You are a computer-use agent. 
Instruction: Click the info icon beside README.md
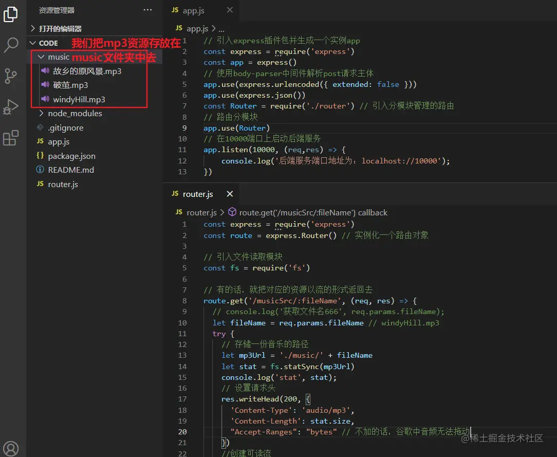coord(40,170)
